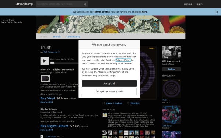Open Bill Converse 2 artist photo

tap(172, 52)
